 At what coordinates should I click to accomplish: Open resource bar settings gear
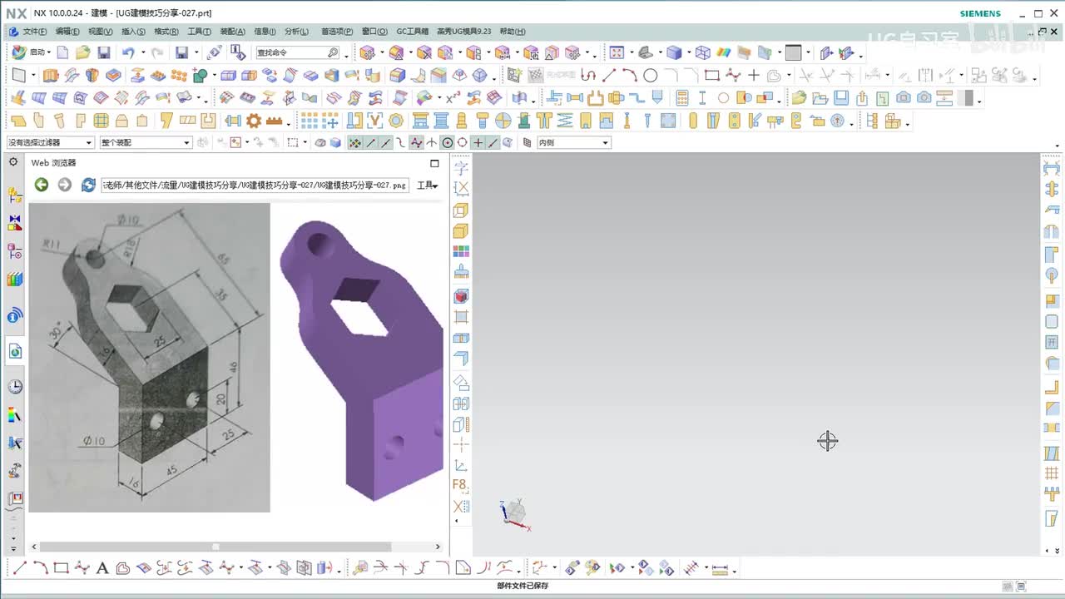coord(14,162)
